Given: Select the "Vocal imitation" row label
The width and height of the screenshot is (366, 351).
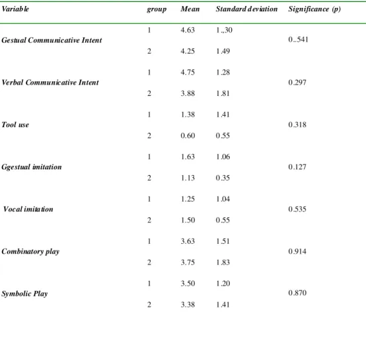Looking at the screenshot, I should (x=28, y=209).
